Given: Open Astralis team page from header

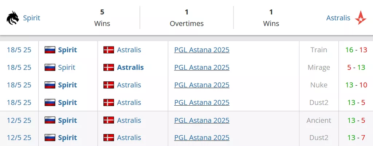Looking at the screenshot, I should (x=338, y=18).
